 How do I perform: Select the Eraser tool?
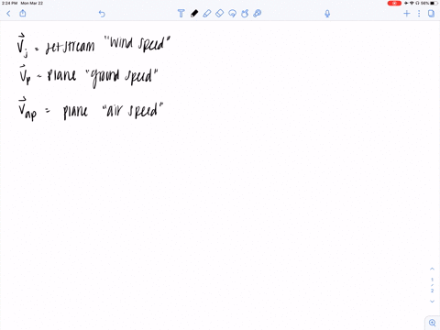pos(219,14)
